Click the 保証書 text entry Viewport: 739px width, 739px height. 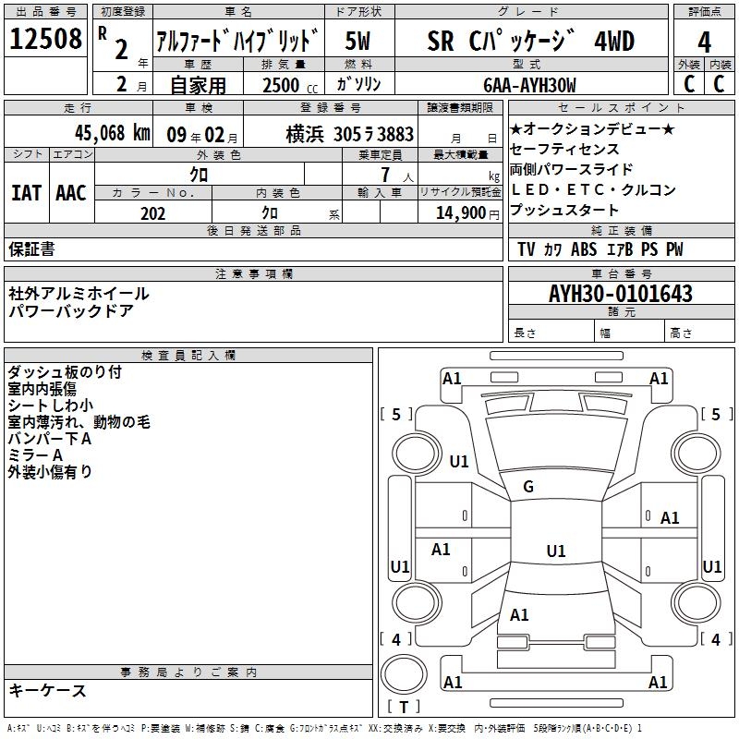[31, 249]
